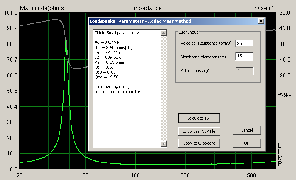Click the 'Phase (°)' axis label
This screenshot has height=180, width=296.
click(x=262, y=8)
